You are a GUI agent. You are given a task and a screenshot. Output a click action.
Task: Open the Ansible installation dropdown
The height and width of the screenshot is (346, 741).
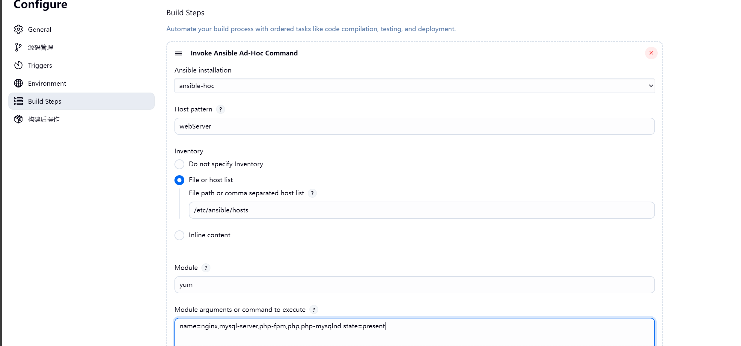click(x=415, y=86)
